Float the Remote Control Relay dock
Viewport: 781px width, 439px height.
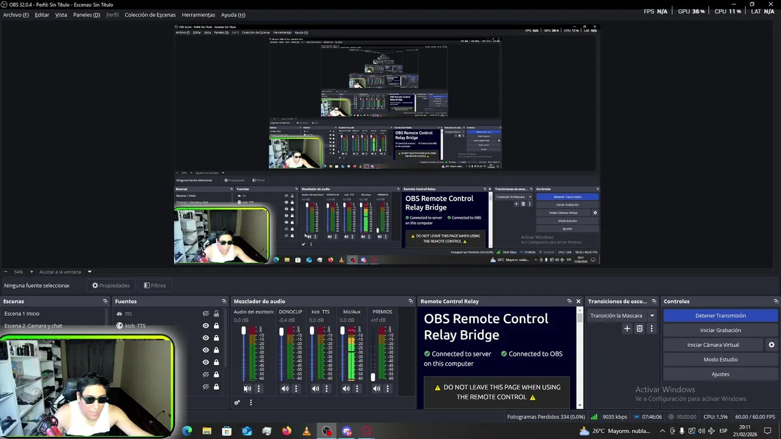(x=569, y=301)
